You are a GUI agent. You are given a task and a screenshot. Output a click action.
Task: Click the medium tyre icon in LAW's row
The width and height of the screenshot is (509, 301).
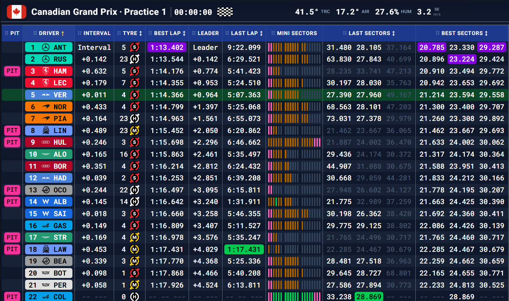[134, 249]
